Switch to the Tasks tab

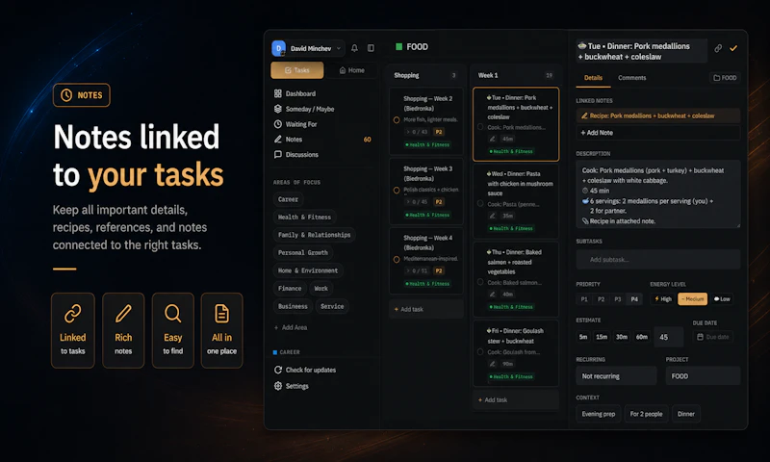tap(297, 70)
